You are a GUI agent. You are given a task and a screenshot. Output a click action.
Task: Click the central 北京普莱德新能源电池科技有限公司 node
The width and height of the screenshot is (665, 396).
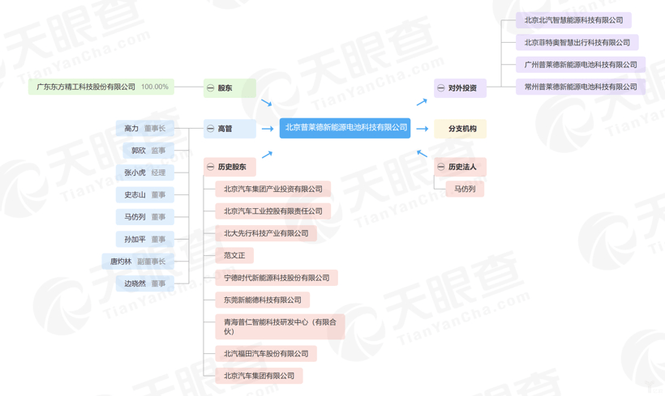345,128
